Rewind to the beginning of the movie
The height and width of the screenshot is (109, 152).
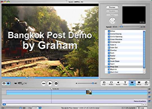pyautogui.click(x=43, y=83)
